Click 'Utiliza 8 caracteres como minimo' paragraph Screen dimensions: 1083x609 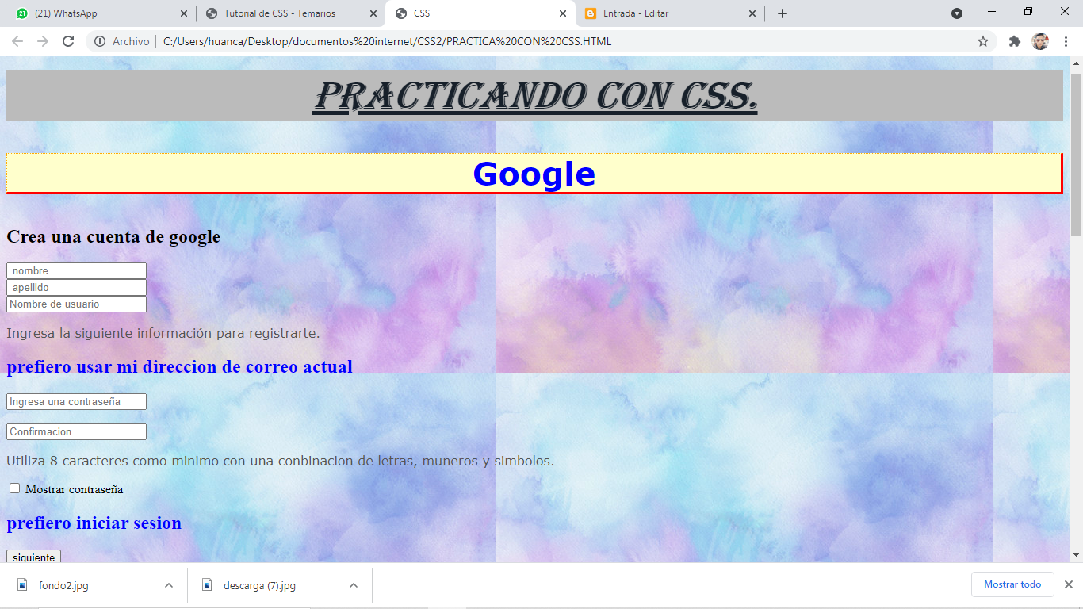[280, 461]
